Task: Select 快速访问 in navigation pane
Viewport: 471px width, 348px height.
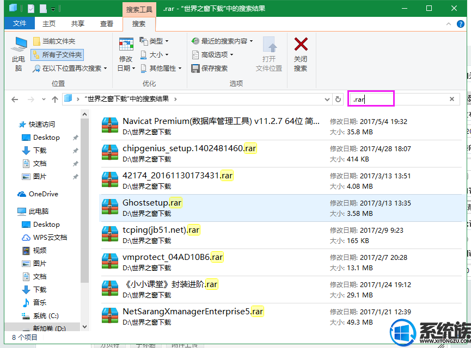Action: [x=37, y=124]
